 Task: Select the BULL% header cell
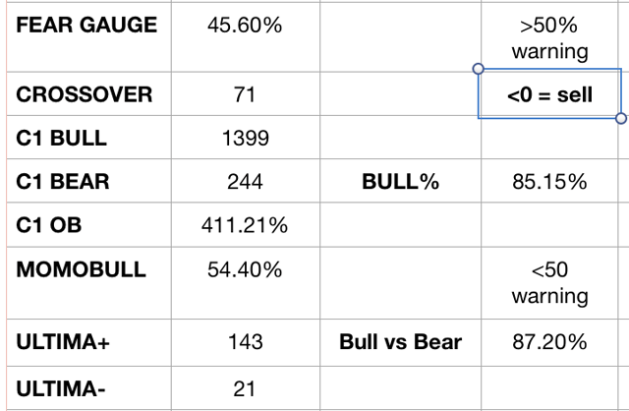(400, 181)
